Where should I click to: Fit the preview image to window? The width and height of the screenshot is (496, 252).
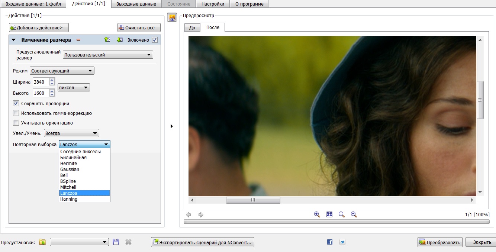[x=329, y=214]
